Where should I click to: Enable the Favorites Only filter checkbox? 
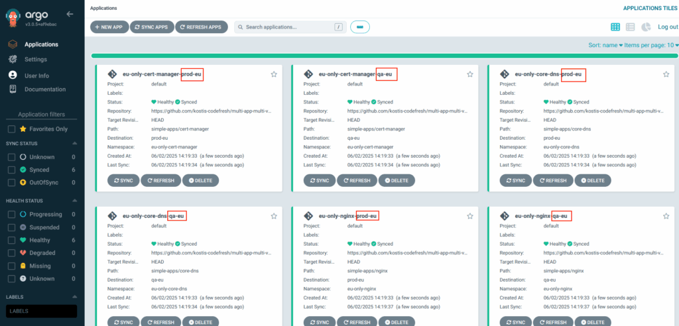pos(11,129)
